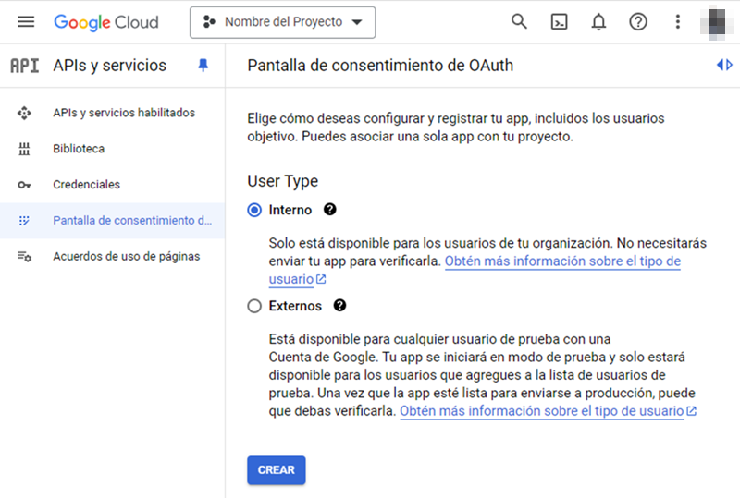Open the Nombre del Proyecto project selector
Image resolution: width=740 pixels, height=498 pixels.
tap(283, 22)
